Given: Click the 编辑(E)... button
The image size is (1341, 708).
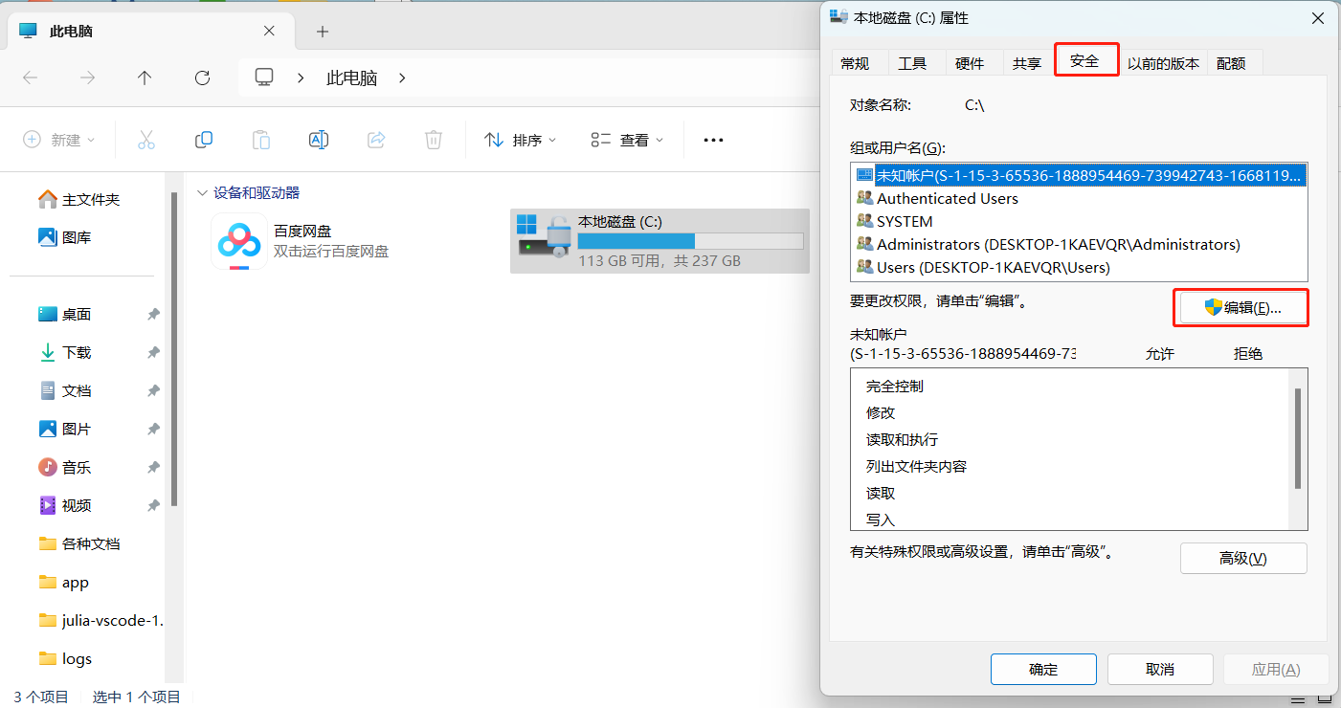Looking at the screenshot, I should [1241, 307].
